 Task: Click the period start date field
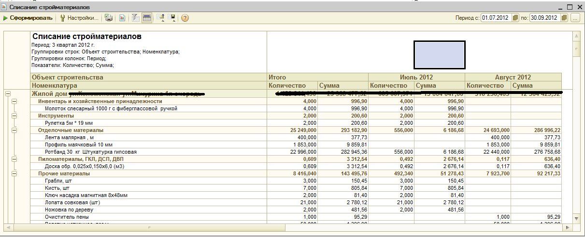coord(496,18)
